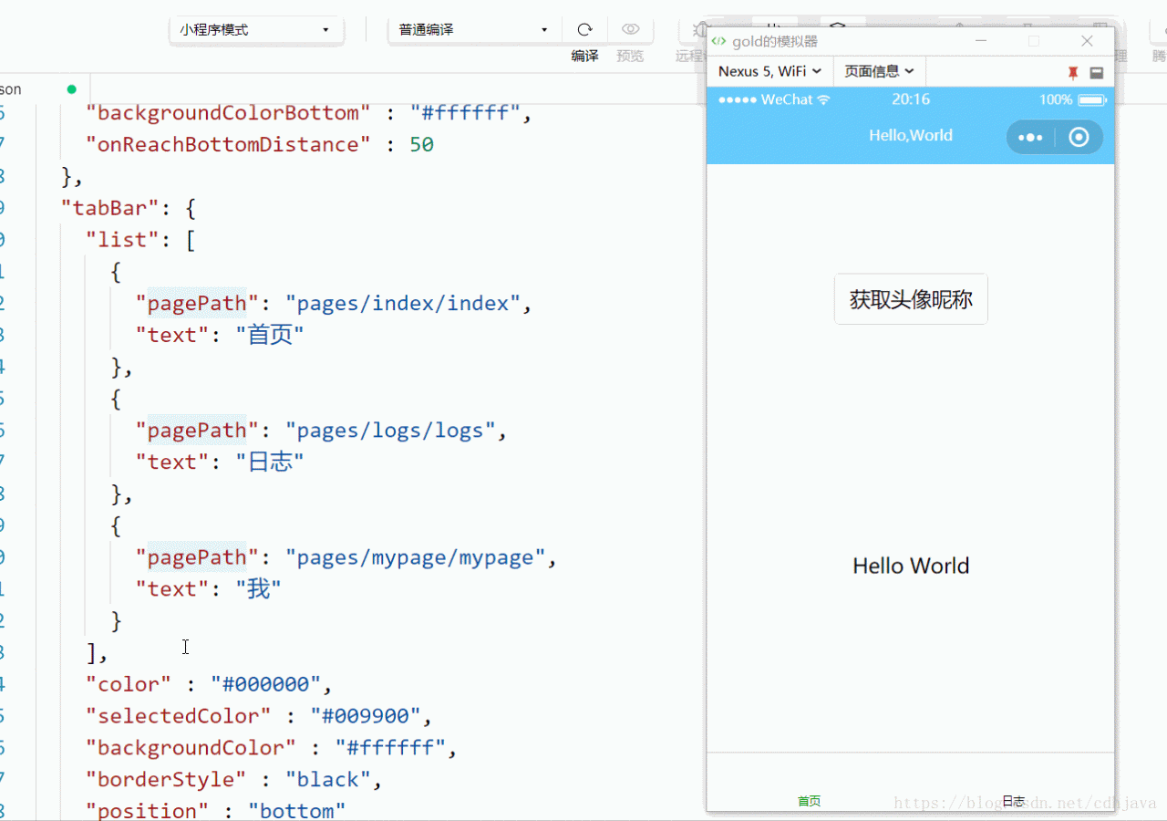This screenshot has height=821, width=1167.
Task: Click the pagePath key before pages/logs/logs
Action: (197, 431)
